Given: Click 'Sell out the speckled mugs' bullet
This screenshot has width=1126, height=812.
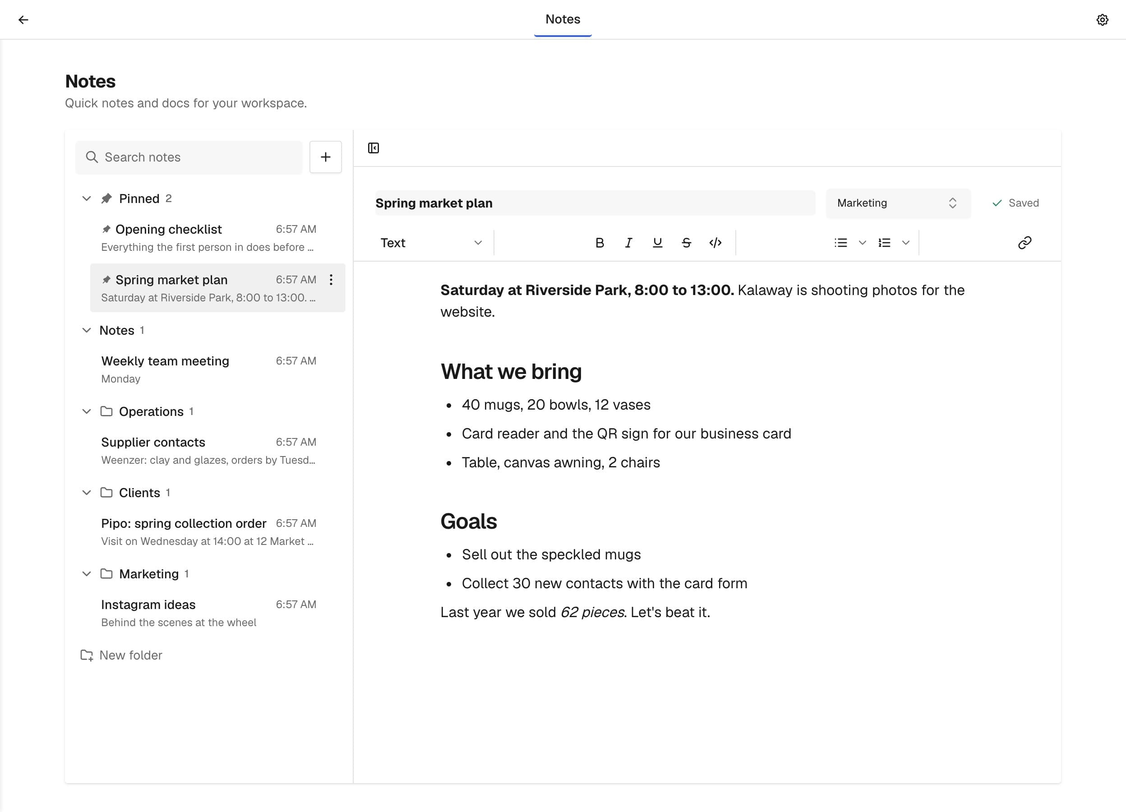Looking at the screenshot, I should tap(551, 554).
